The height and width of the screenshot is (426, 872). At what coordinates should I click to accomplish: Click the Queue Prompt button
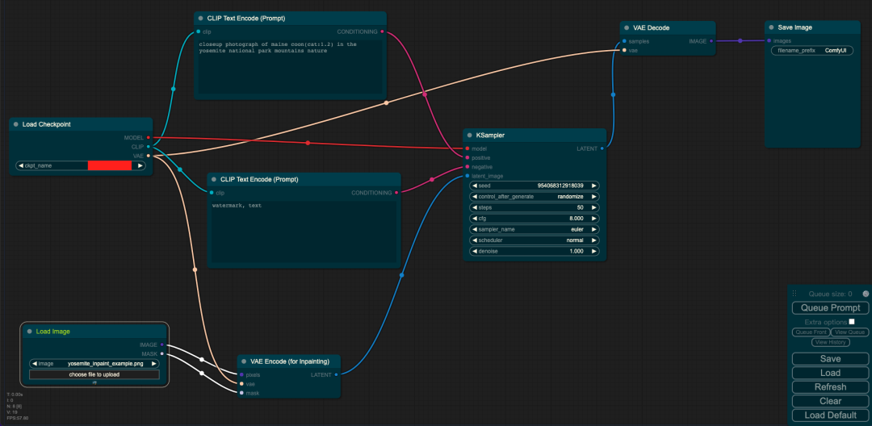[x=830, y=307]
